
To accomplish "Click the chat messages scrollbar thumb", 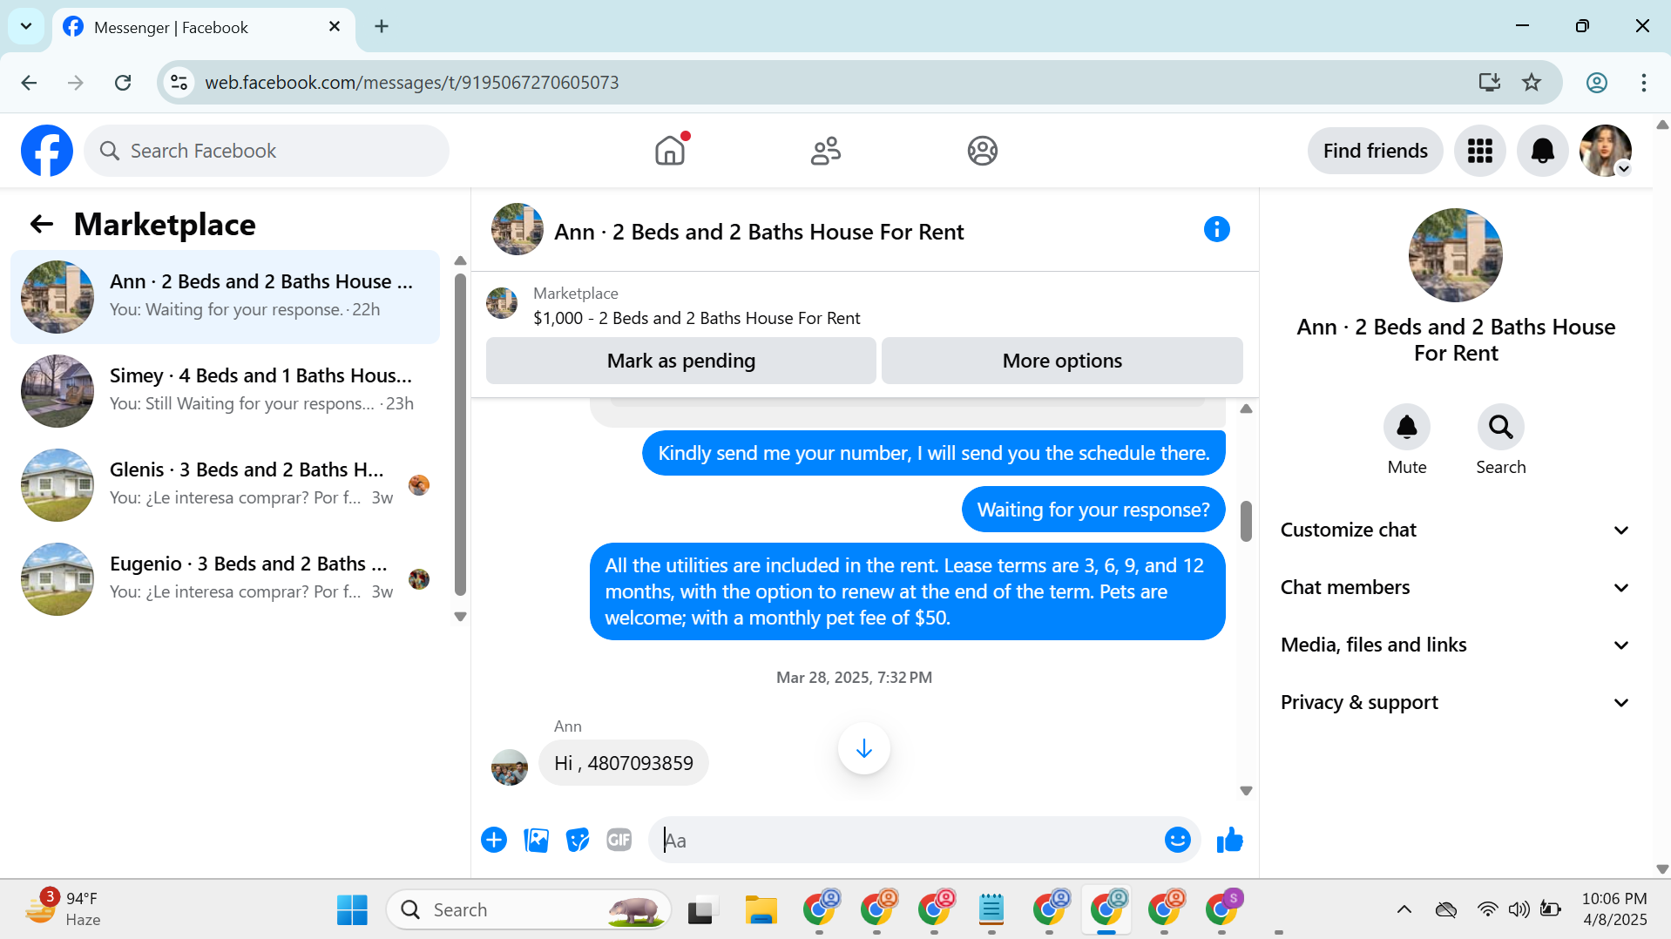I will tap(1246, 521).
